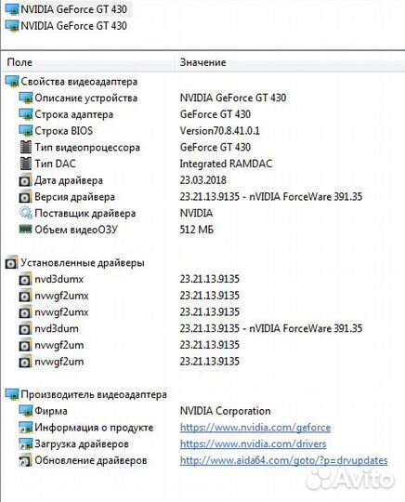Click the icon beside Информация о продукте
Image resolution: width=405 pixels, height=502 pixels.
[x=26, y=428]
